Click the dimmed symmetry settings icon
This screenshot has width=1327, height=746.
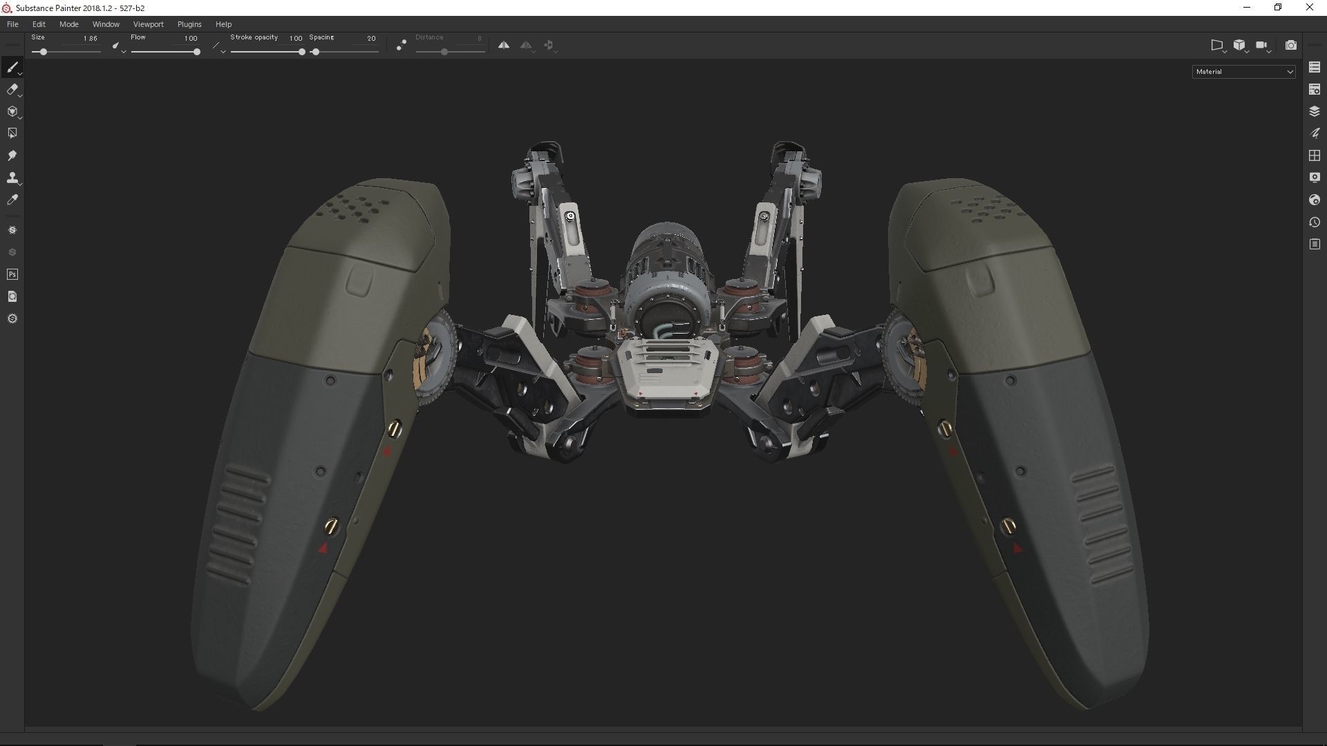526,45
